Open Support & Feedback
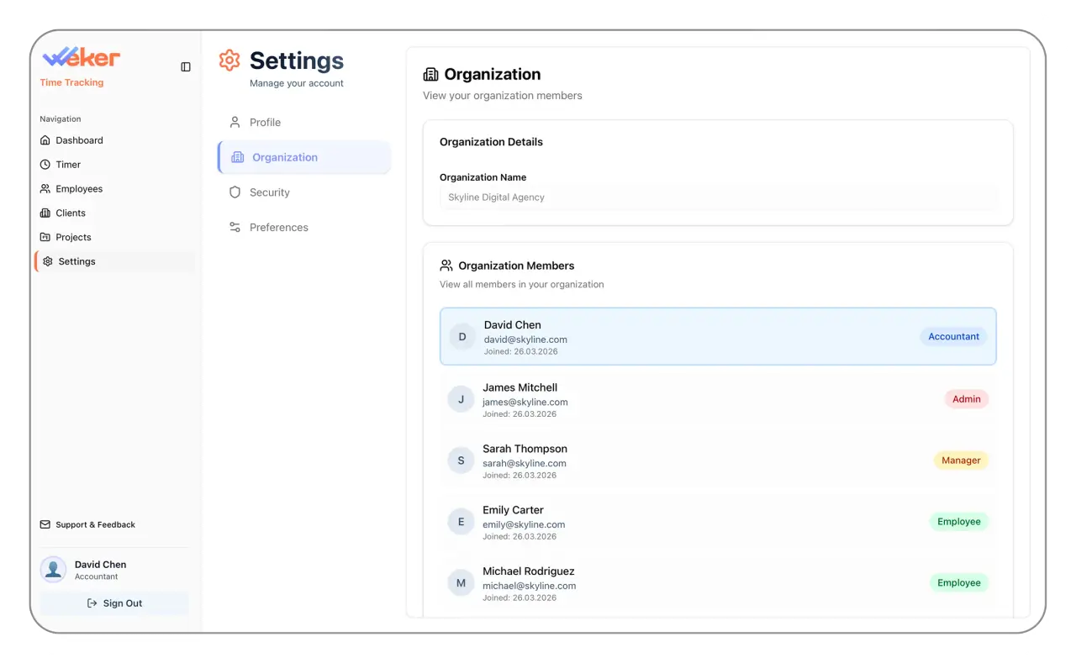The width and height of the screenshot is (1076, 663). [95, 524]
